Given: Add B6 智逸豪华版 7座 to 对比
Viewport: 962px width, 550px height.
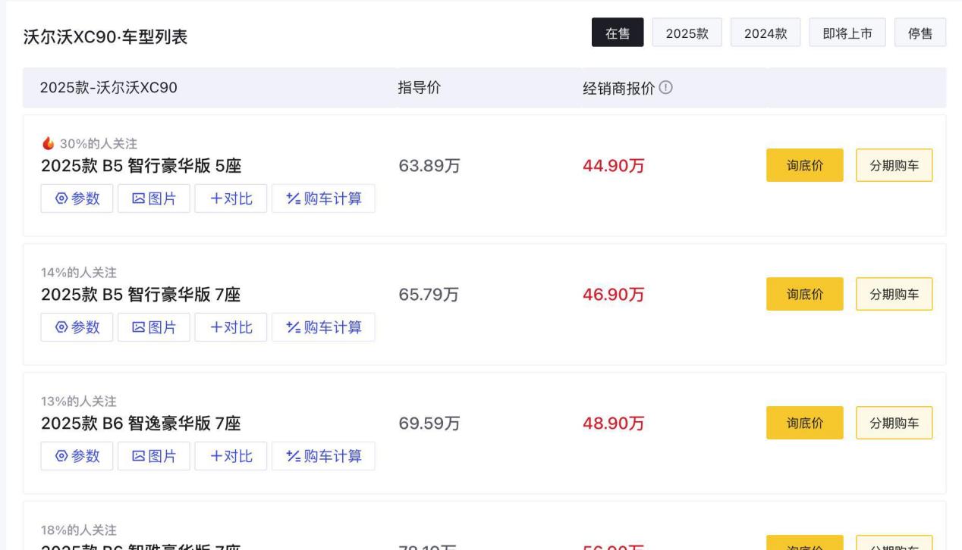Looking at the screenshot, I should click(231, 457).
